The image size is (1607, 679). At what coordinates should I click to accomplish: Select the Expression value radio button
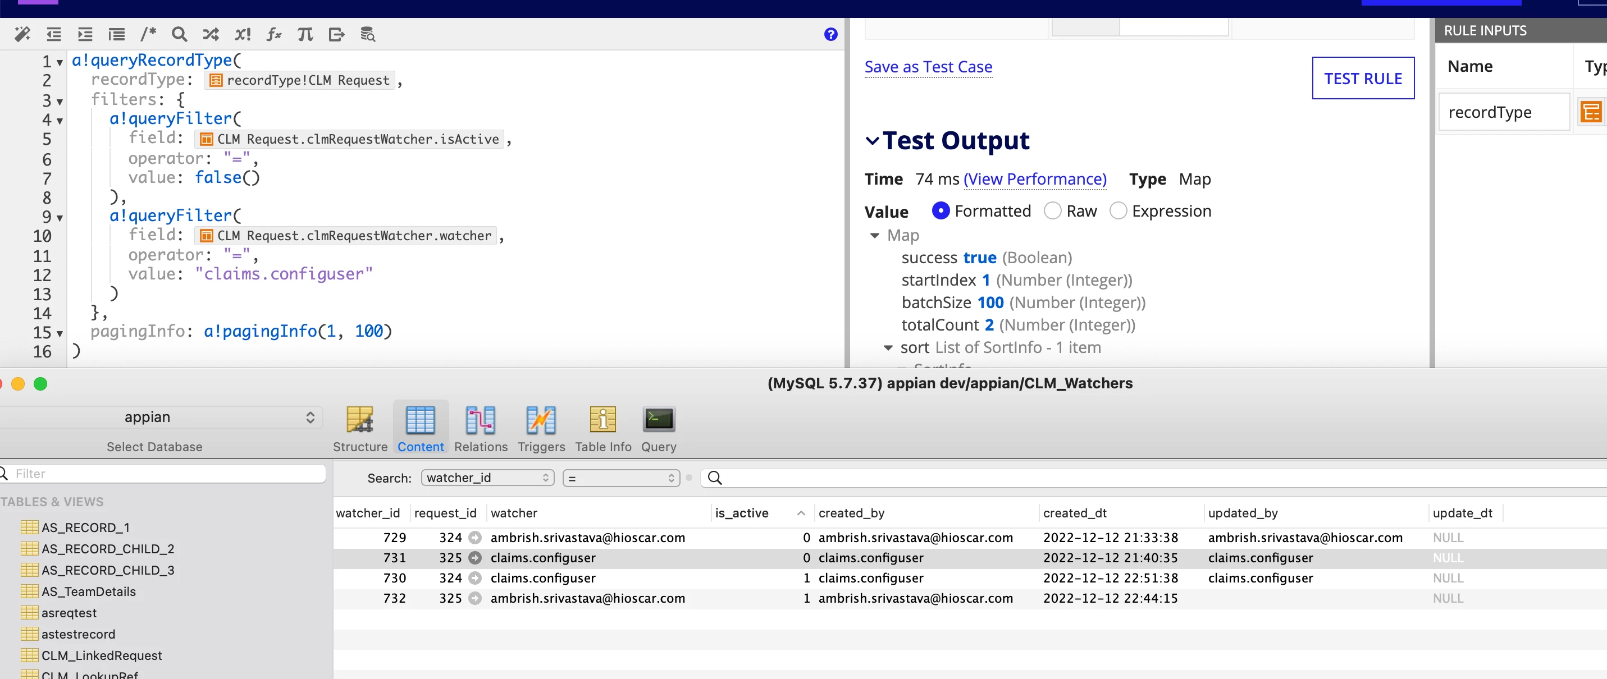point(1118,211)
